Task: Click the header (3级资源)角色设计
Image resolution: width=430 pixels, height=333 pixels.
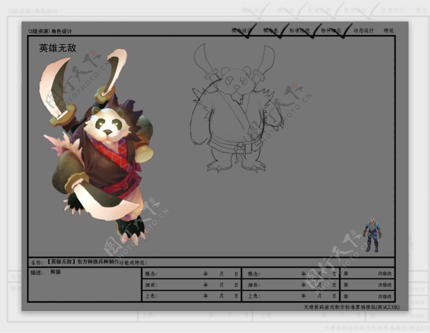Action: point(50,31)
